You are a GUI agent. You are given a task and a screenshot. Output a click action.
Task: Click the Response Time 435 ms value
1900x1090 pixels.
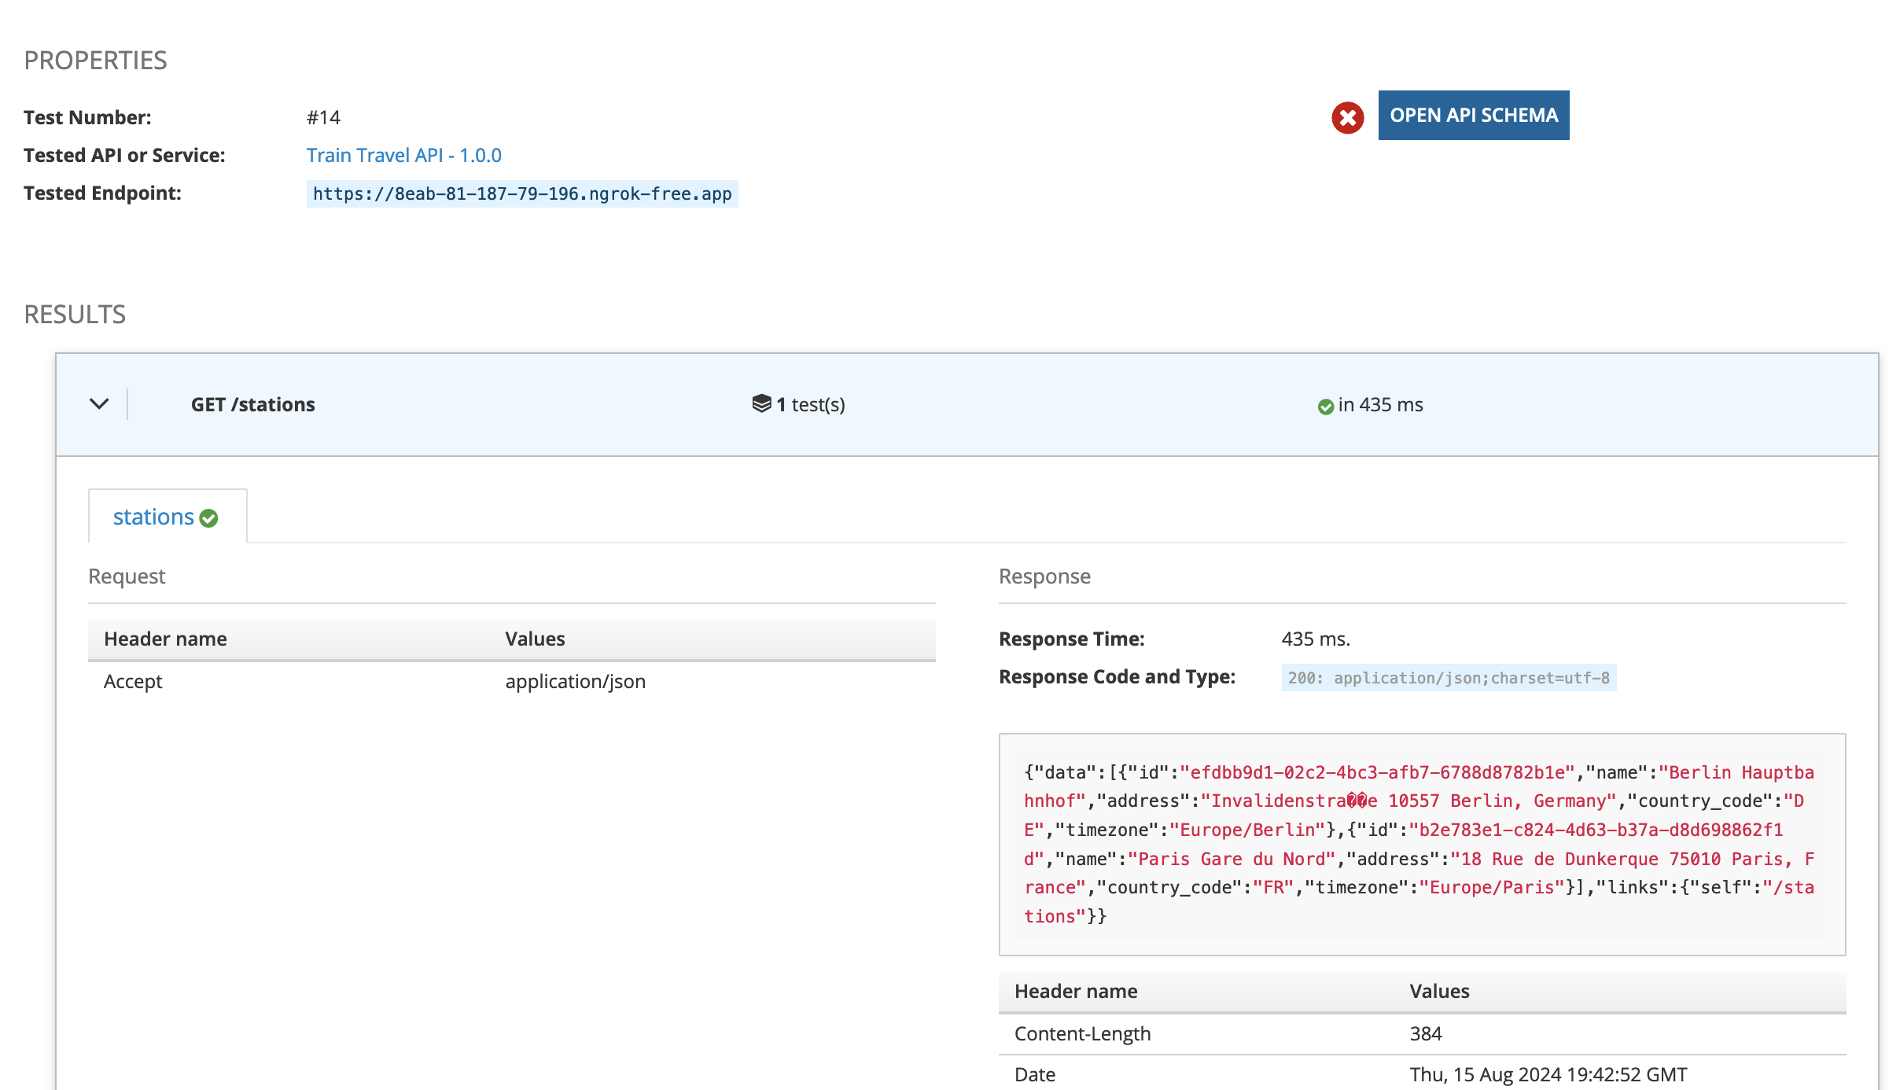[1316, 639]
